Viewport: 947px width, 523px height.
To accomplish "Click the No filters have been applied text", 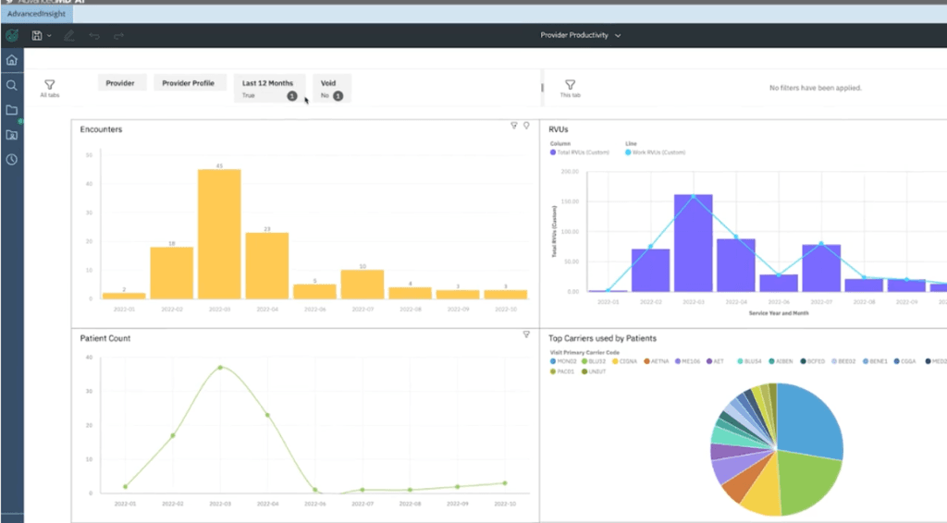I will coord(816,88).
